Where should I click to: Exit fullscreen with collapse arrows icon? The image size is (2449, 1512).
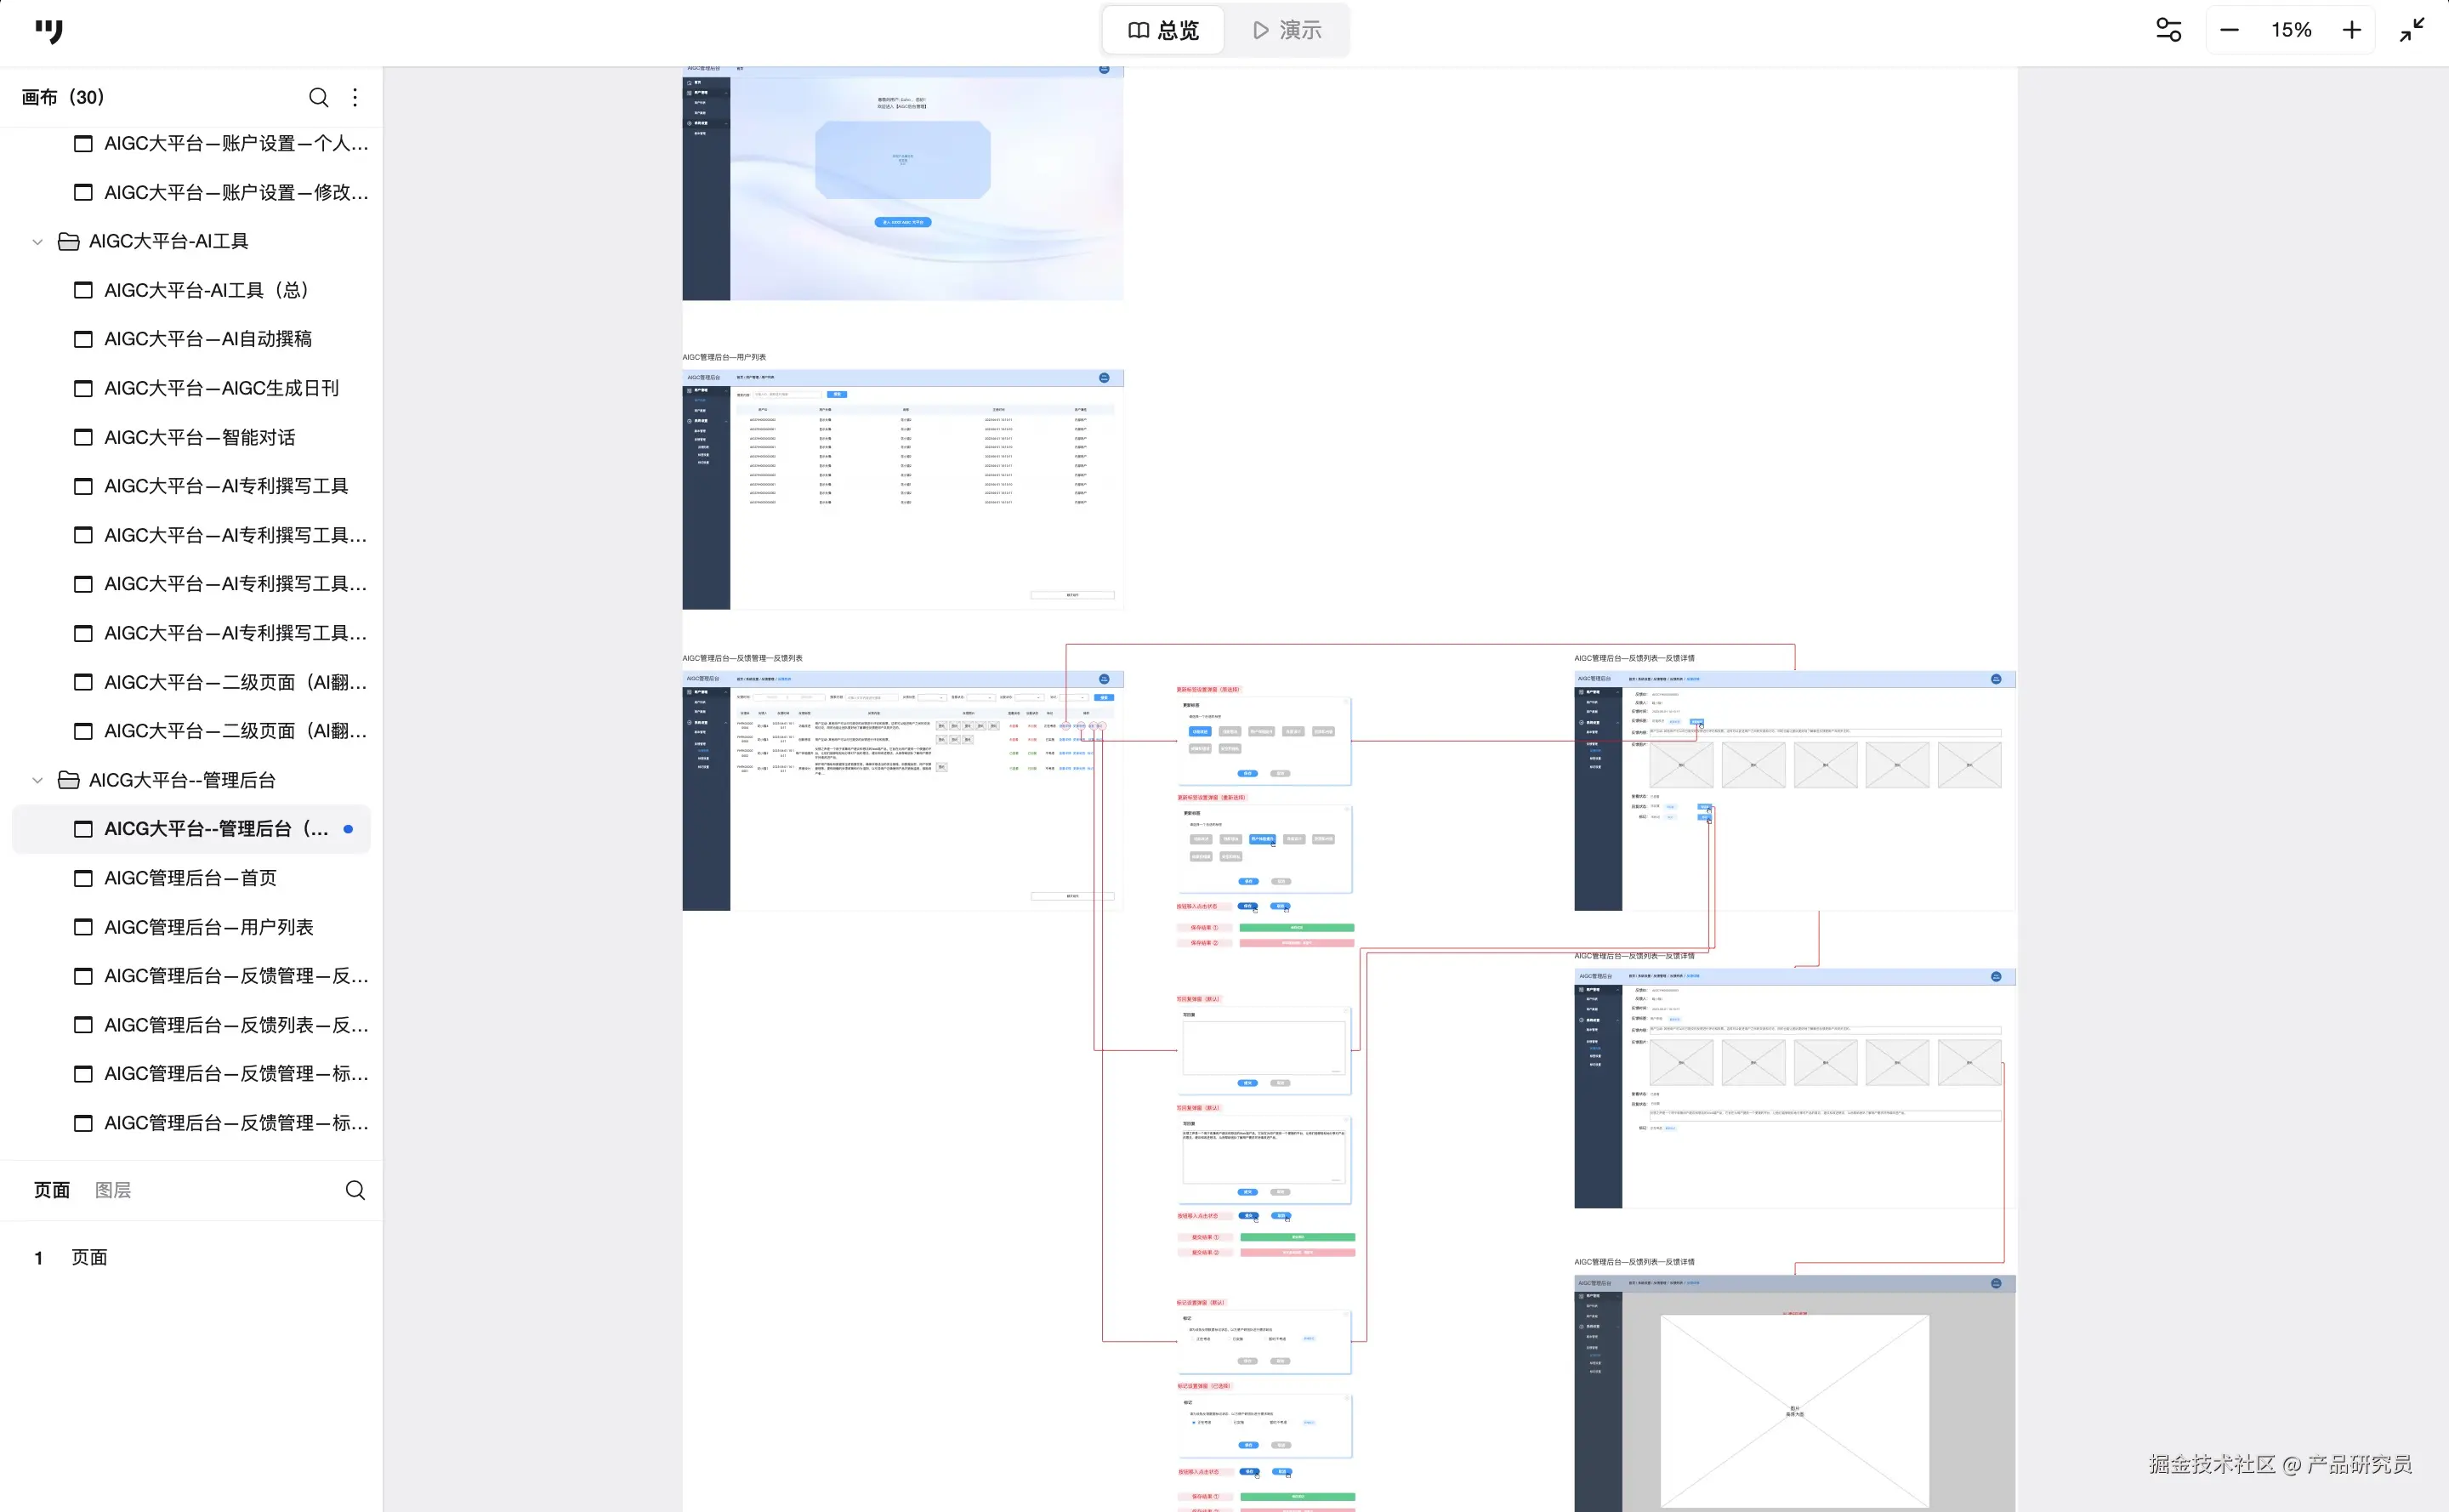point(2412,30)
